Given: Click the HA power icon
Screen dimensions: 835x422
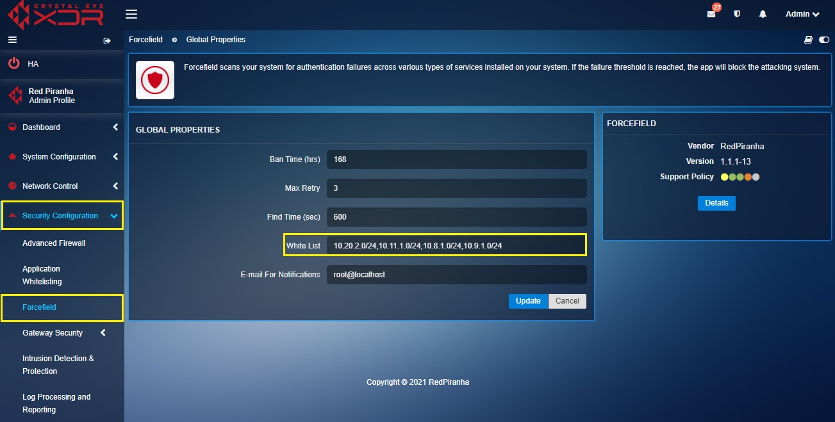Looking at the screenshot, I should tap(13, 63).
